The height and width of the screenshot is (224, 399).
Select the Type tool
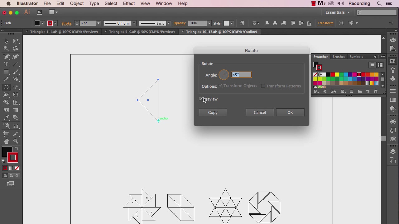[x=6, y=64]
